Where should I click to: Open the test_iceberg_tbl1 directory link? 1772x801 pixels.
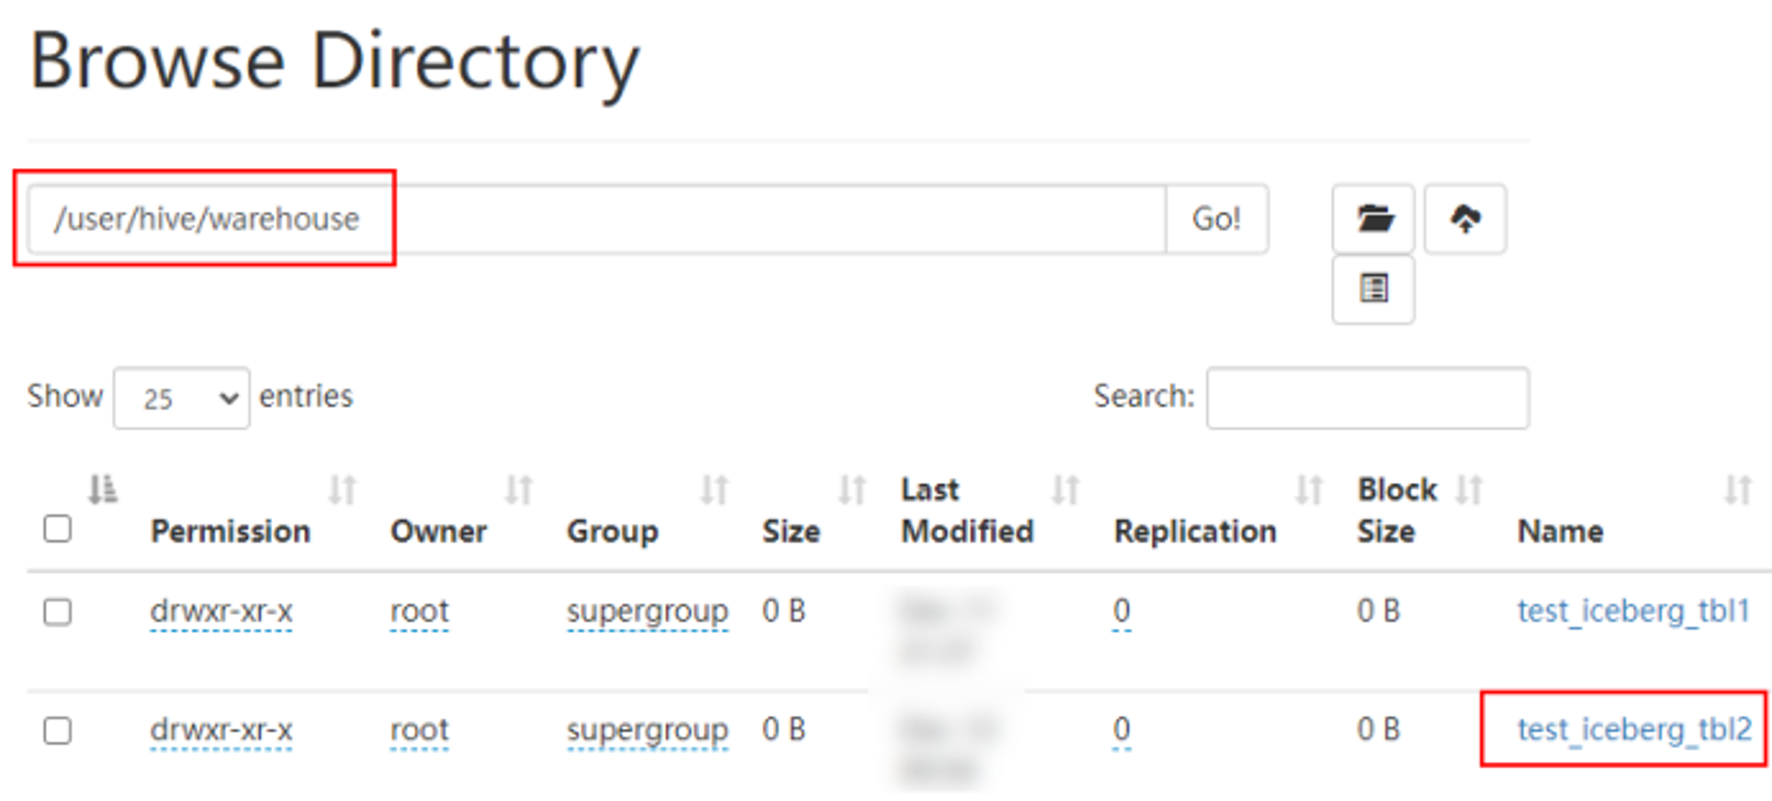(x=1634, y=611)
